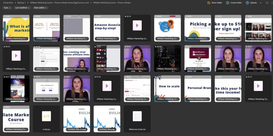Go to the GigaCourses.com parent folder breadcrumb
Screen dimensions: 273x136
pyautogui.click(x=59, y=3)
